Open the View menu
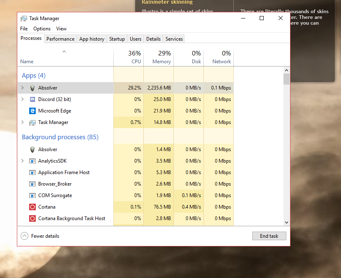 pos(61,29)
